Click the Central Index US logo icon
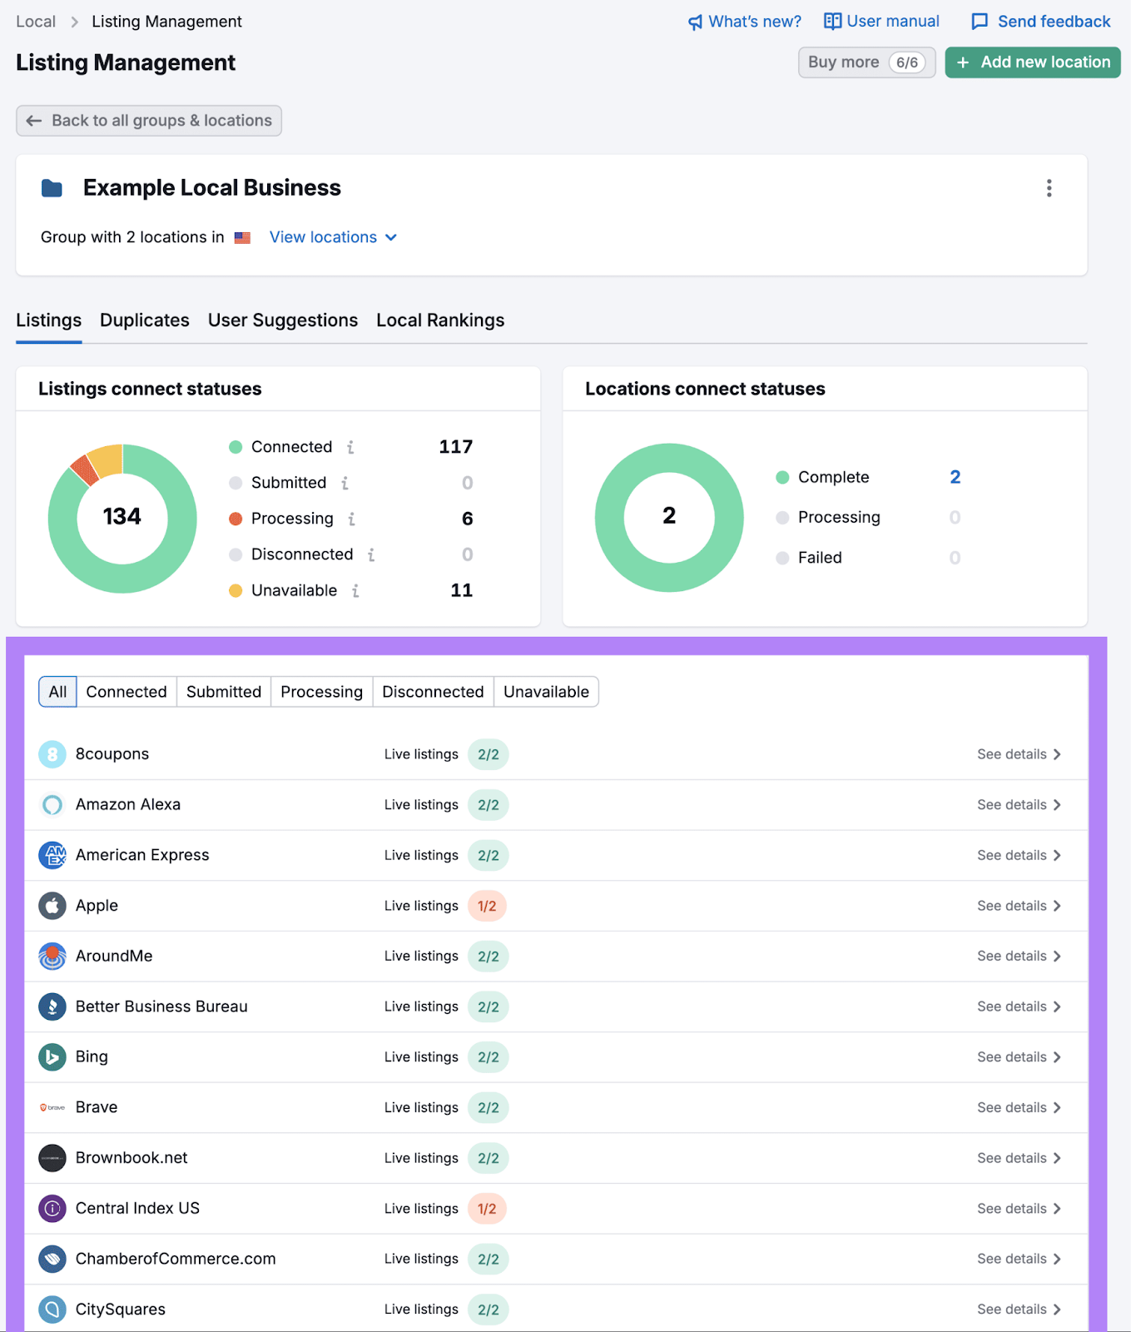 (52, 1209)
